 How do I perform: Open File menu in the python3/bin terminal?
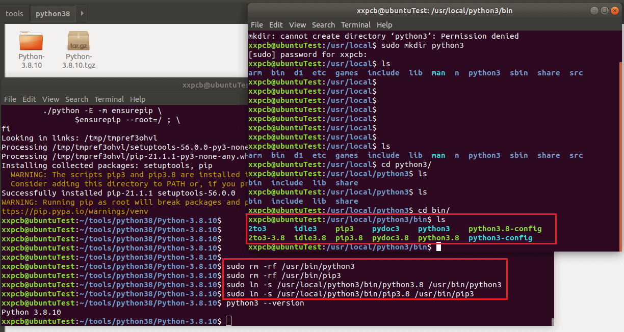257,25
